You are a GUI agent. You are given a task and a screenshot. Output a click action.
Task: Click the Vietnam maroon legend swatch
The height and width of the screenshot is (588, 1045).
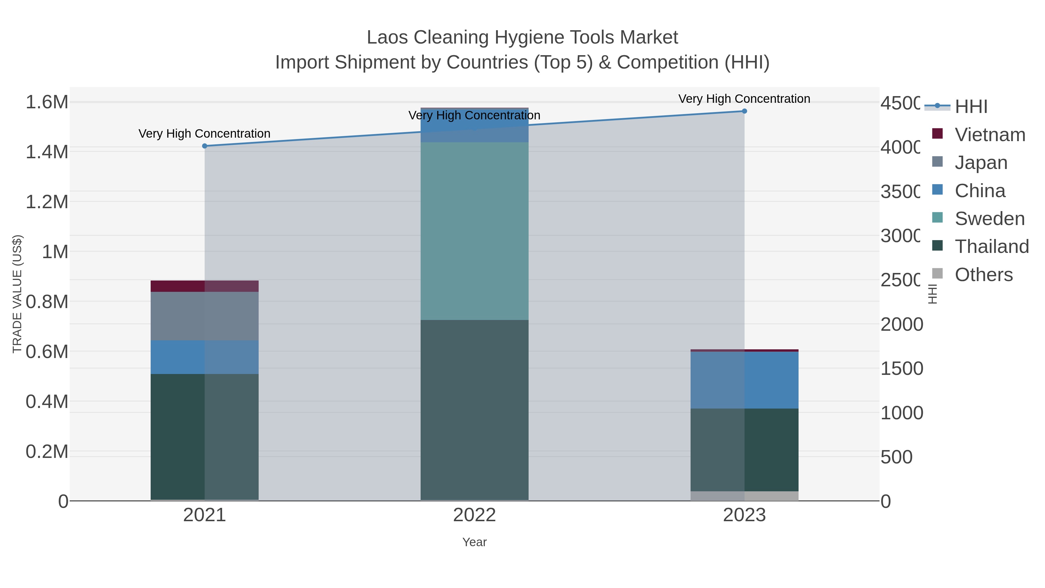pos(938,134)
